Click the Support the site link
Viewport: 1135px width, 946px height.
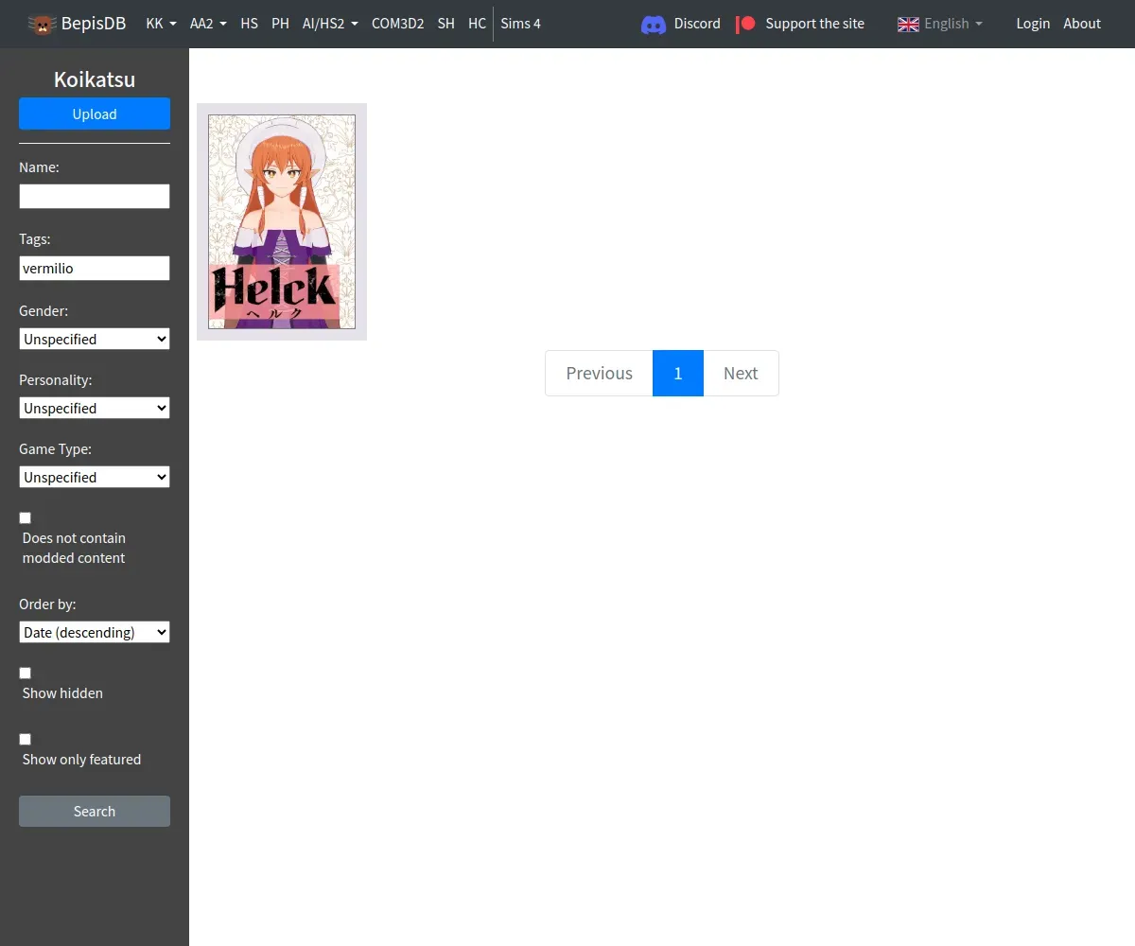[x=814, y=24]
